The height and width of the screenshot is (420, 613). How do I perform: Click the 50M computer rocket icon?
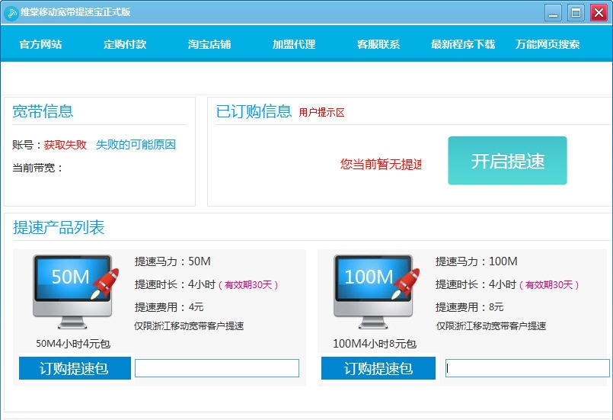point(75,292)
